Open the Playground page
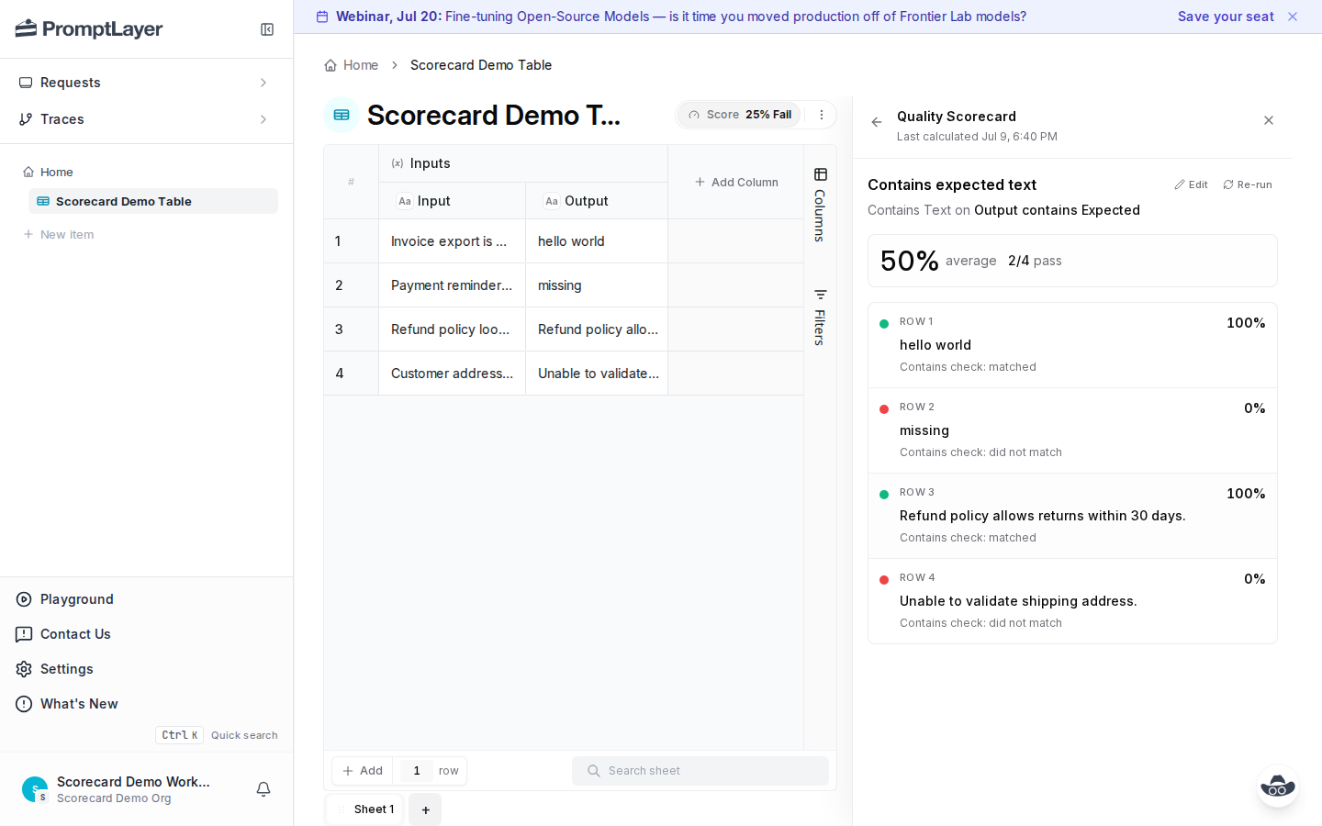The image size is (1322, 826). click(77, 599)
